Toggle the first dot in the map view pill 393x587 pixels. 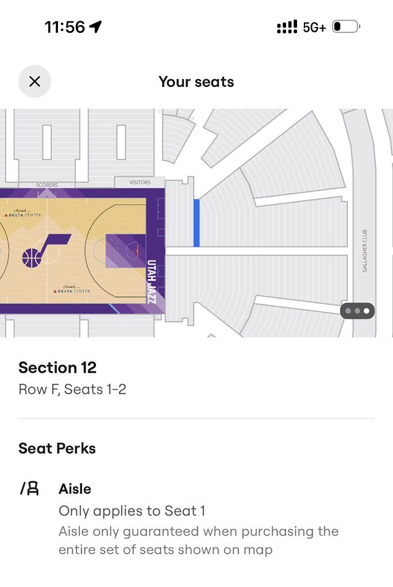point(349,311)
